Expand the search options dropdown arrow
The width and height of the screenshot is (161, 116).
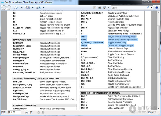[151, 8]
